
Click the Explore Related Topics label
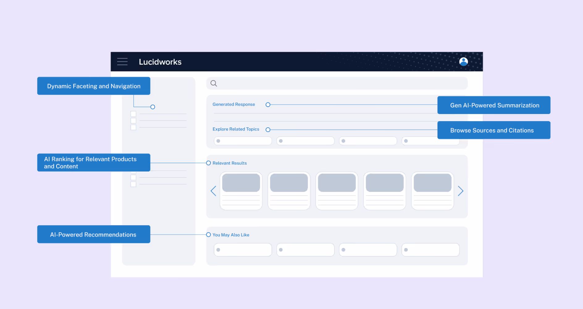pos(236,129)
